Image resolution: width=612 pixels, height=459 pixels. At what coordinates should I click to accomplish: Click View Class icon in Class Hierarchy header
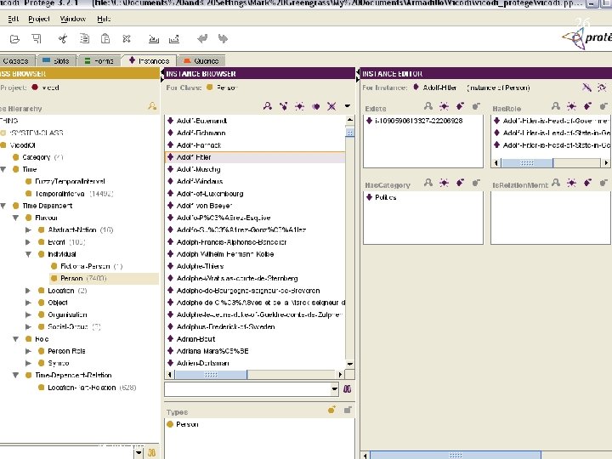click(x=152, y=105)
